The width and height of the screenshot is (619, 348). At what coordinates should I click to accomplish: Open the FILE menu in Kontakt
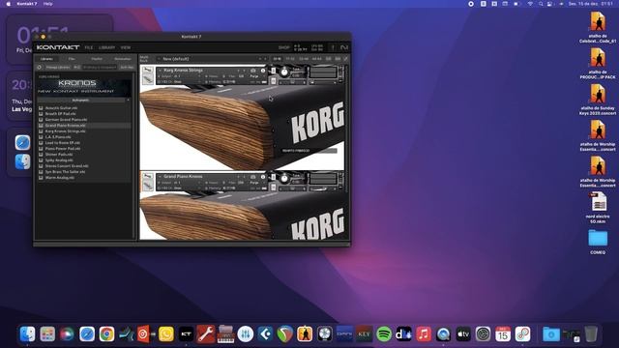[x=89, y=47]
